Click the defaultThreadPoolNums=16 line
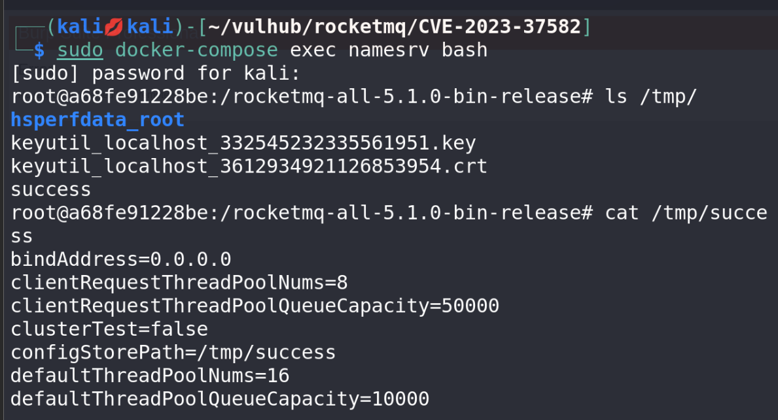Image resolution: width=778 pixels, height=420 pixels. [150, 376]
